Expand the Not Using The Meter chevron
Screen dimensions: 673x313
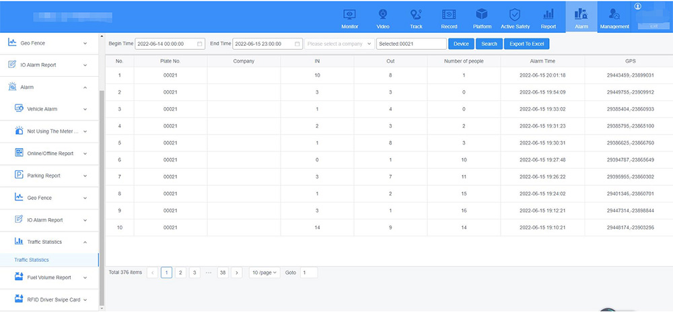pos(85,131)
